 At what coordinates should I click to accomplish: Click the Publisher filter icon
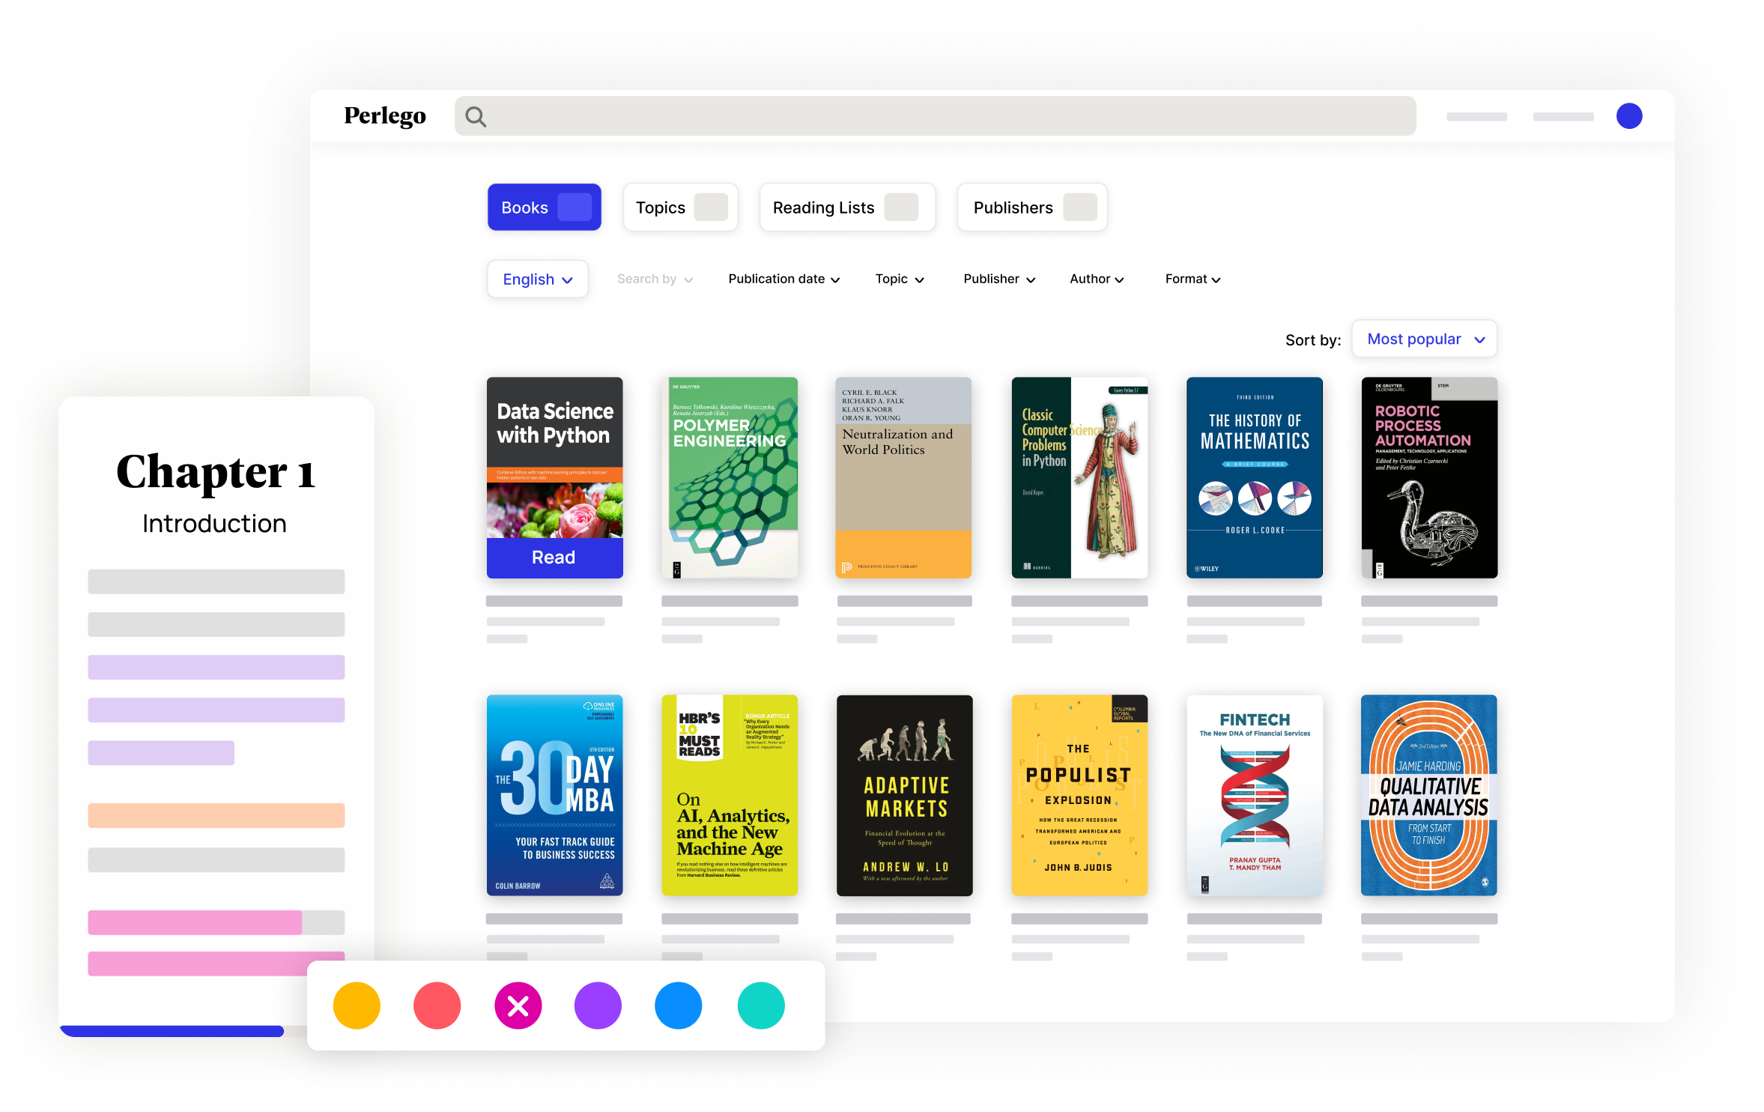(x=998, y=279)
